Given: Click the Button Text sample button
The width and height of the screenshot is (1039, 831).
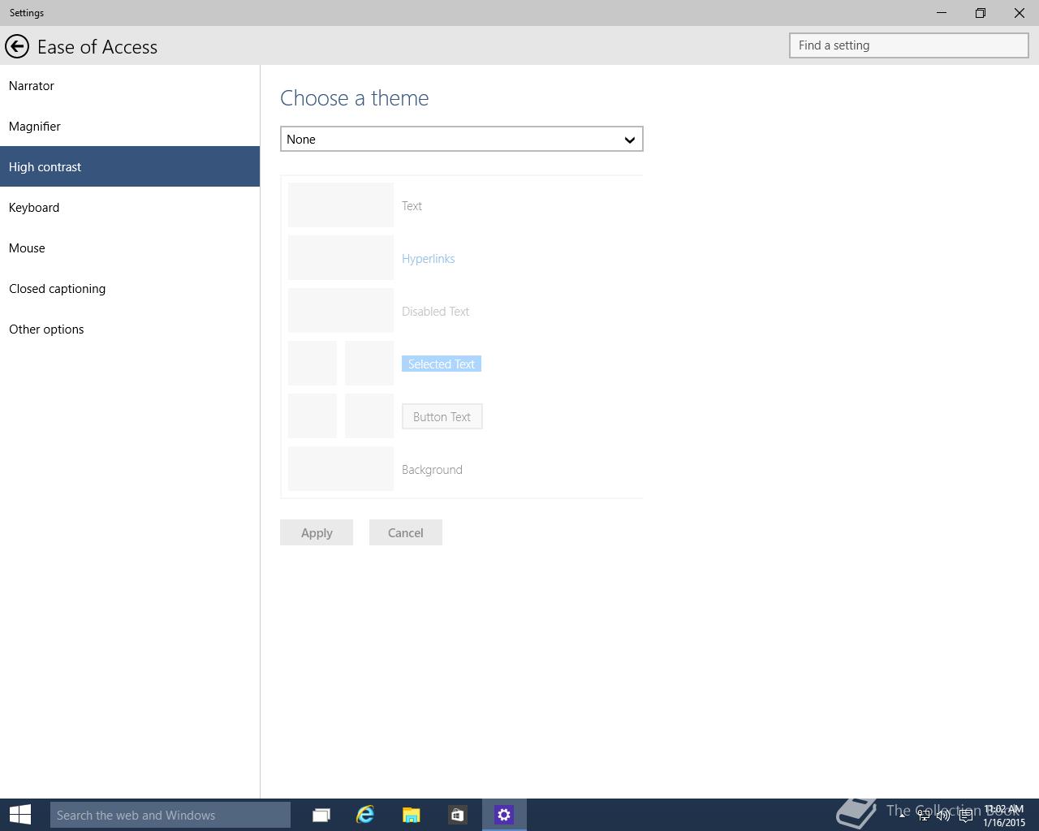Looking at the screenshot, I should (x=442, y=416).
